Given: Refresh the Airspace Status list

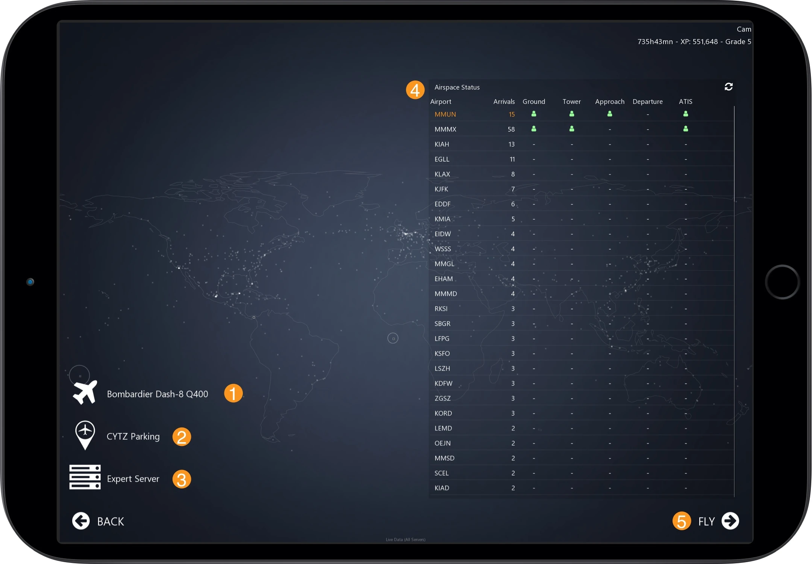Looking at the screenshot, I should tap(729, 87).
